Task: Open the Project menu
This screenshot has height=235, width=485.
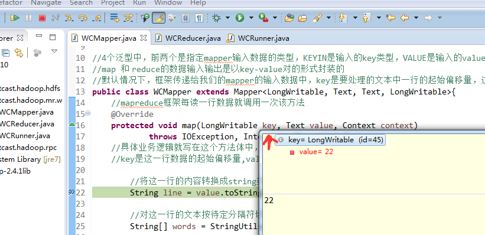Action: coord(113,3)
